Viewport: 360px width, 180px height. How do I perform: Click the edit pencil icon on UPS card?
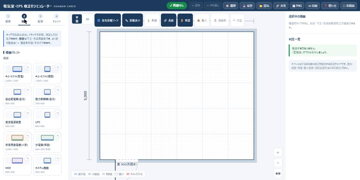(57, 113)
